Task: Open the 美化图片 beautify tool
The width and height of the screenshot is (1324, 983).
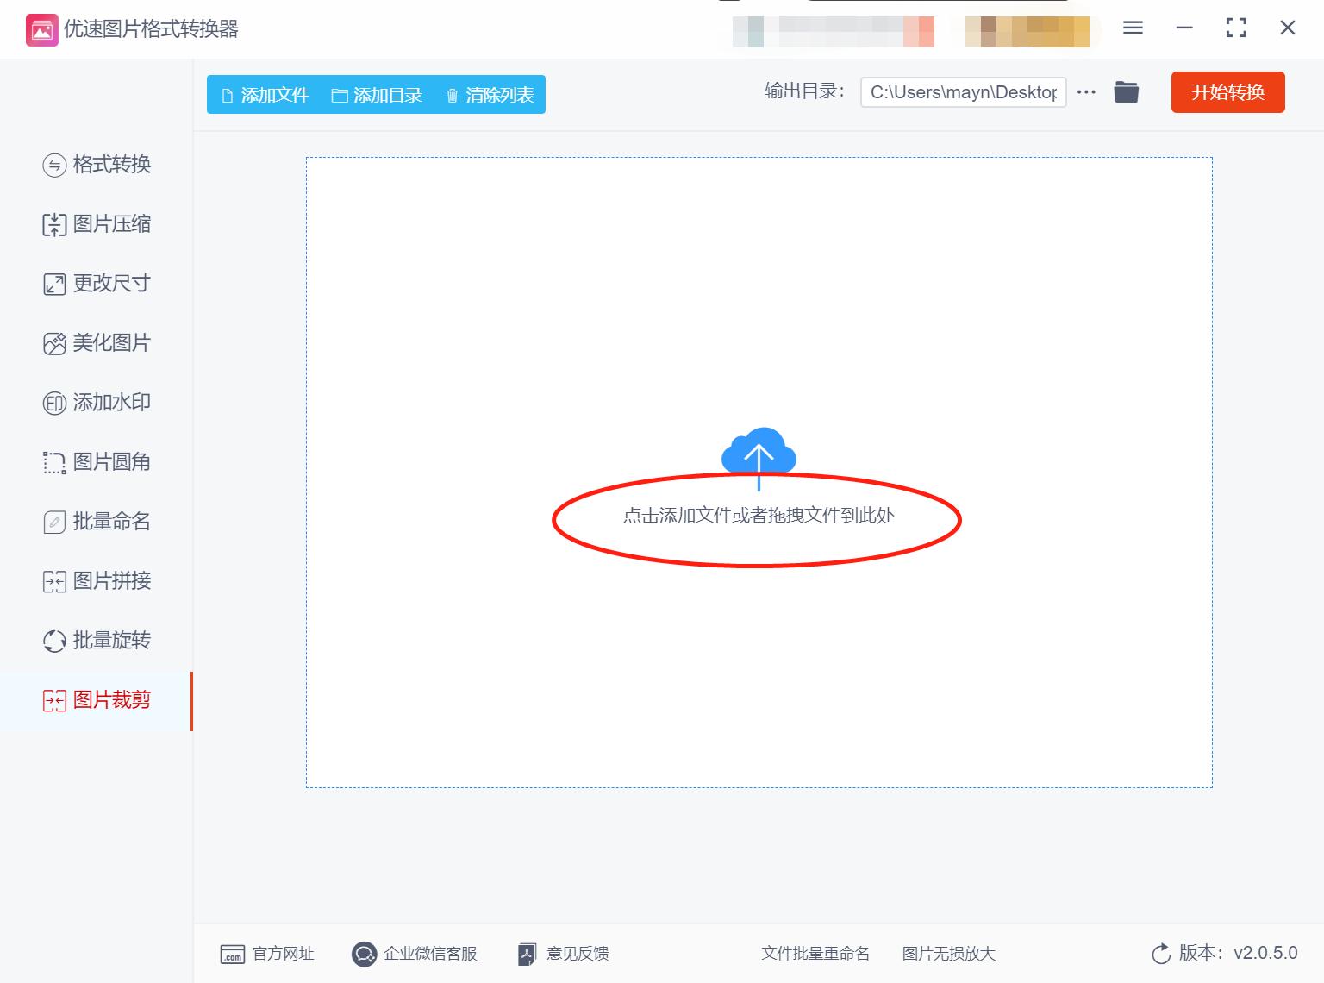Action: point(97,342)
